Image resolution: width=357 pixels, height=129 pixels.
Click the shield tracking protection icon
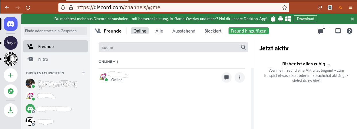(63, 7)
